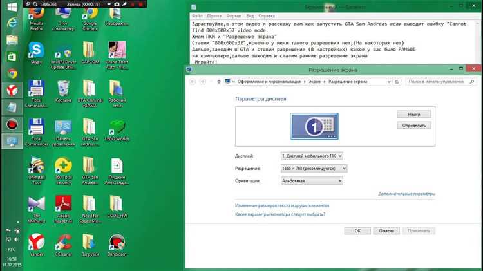483x271 pixels.
Task: Click refresh icon beside address bar
Action: coord(397,82)
